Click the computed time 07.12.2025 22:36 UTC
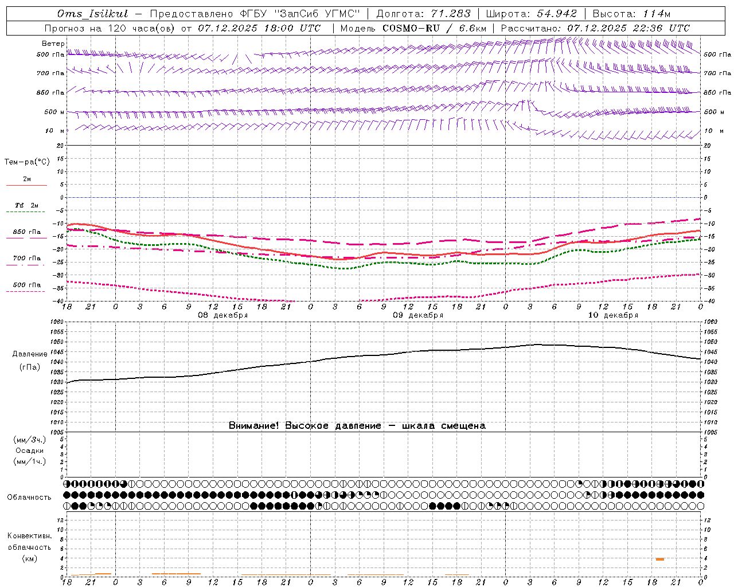 (628, 28)
